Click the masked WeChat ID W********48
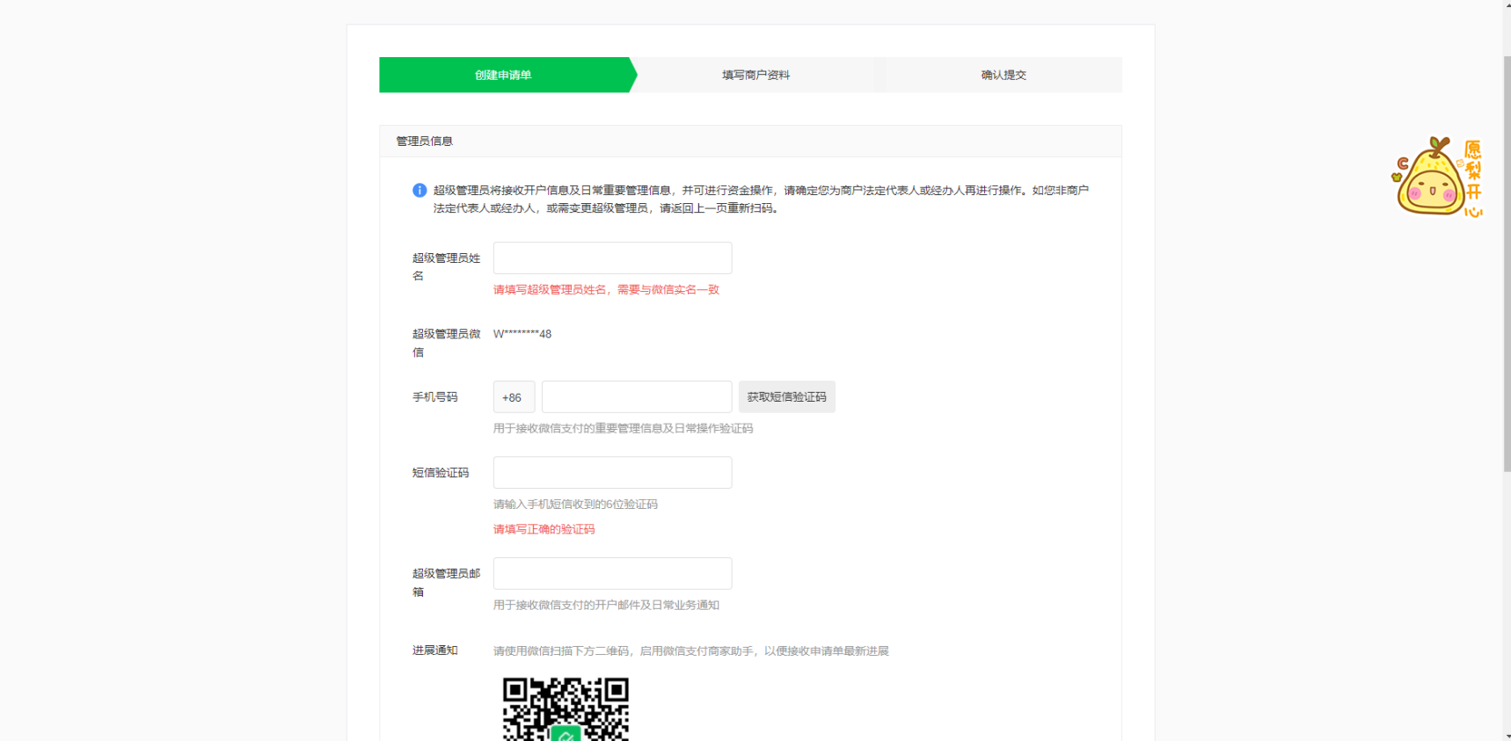 tap(522, 334)
